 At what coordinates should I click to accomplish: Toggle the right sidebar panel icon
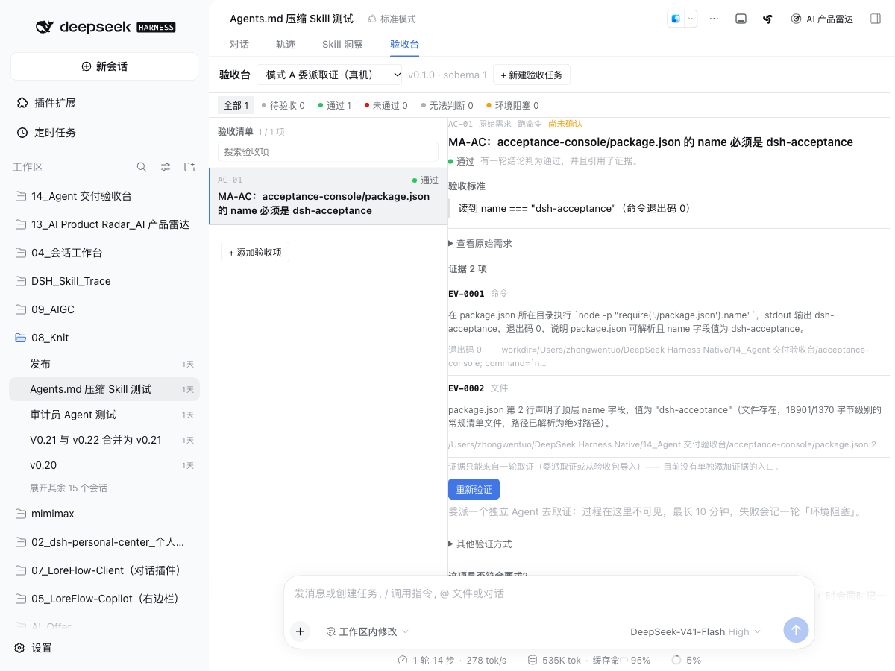click(x=876, y=19)
